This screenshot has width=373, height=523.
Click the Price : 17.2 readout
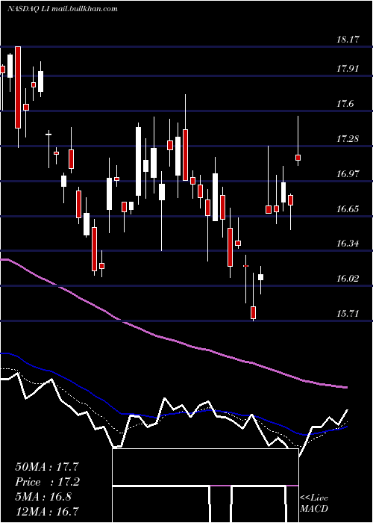(48, 482)
